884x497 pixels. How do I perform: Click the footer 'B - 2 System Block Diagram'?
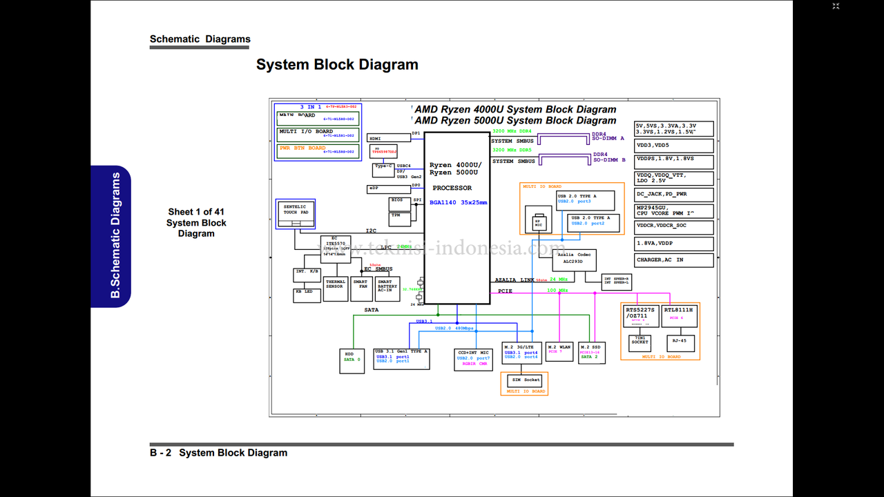click(x=218, y=453)
